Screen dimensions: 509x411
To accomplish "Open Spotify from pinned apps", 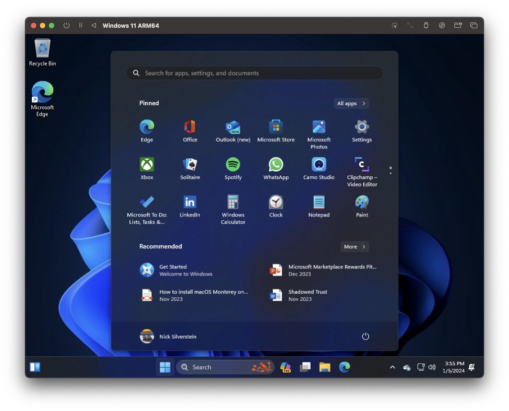I will [233, 165].
